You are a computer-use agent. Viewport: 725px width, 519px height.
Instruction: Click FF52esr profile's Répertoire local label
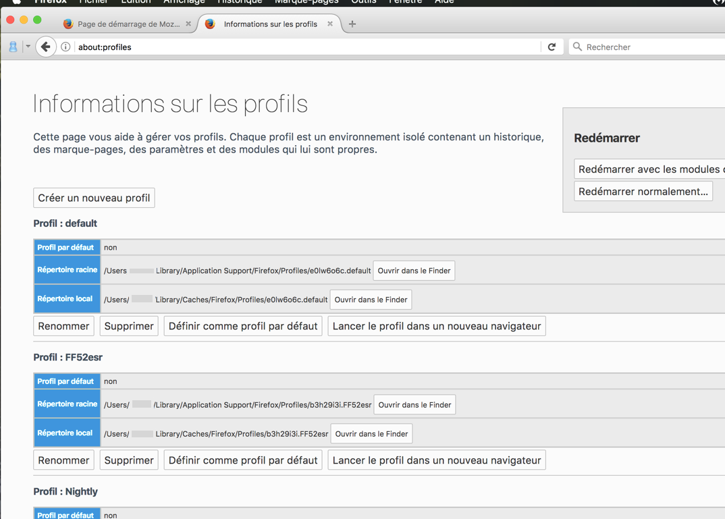point(67,433)
